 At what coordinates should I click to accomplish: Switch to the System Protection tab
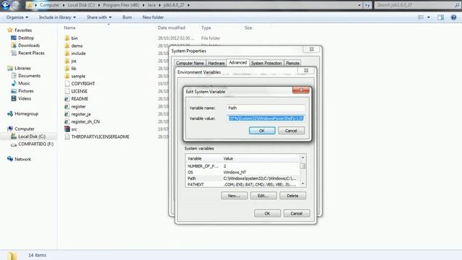pos(266,63)
